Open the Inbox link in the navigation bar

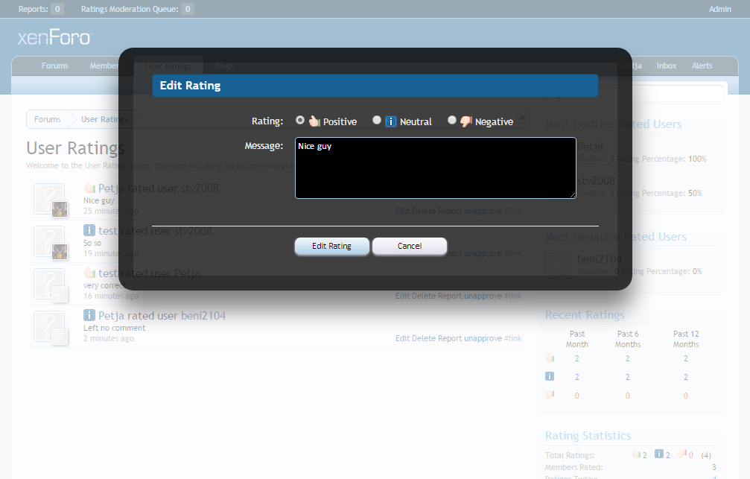[667, 66]
